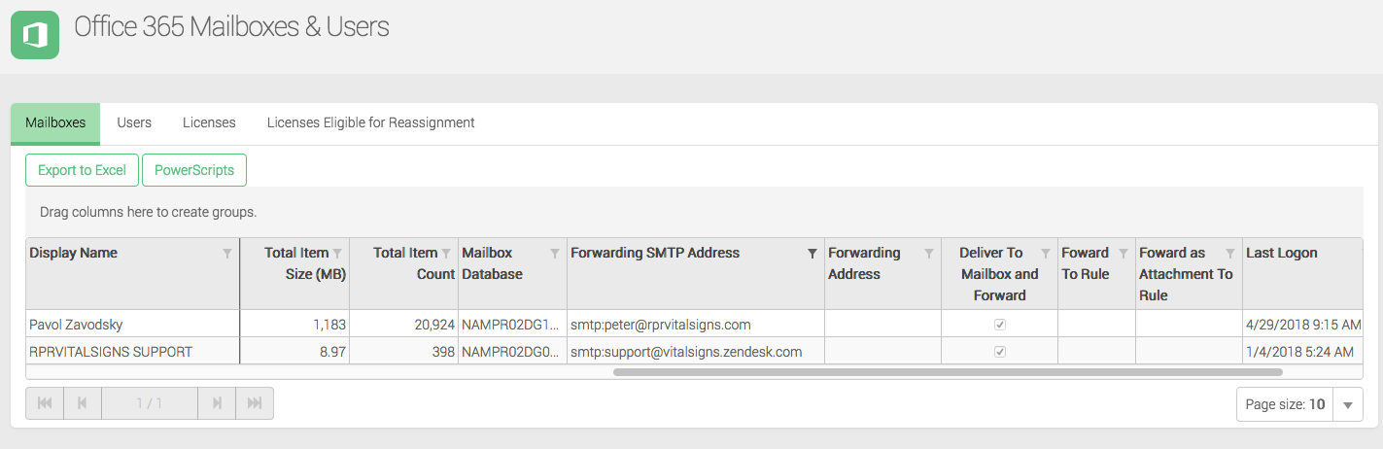The width and height of the screenshot is (1383, 449).
Task: Open filter for Display Name column
Action: point(227,254)
